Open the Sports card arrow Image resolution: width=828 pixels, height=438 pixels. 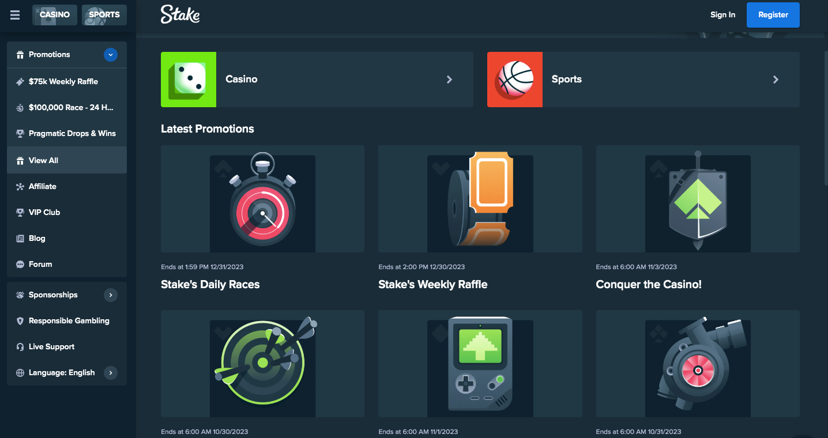click(776, 80)
